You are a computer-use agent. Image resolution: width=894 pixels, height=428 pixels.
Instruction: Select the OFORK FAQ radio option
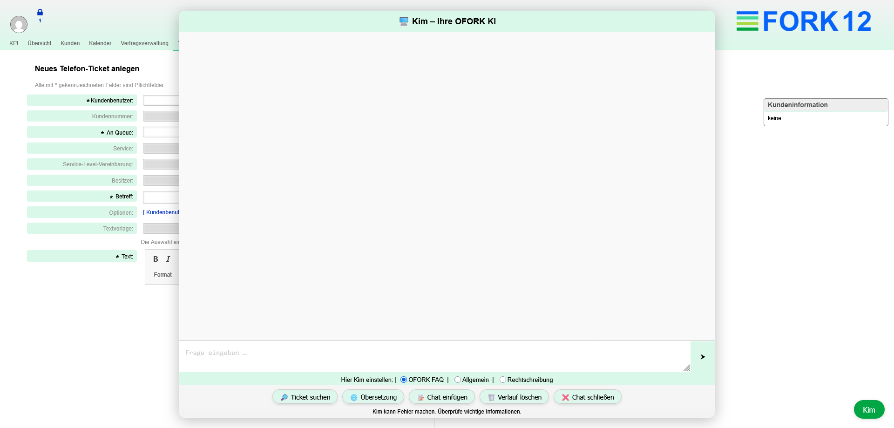coord(404,380)
